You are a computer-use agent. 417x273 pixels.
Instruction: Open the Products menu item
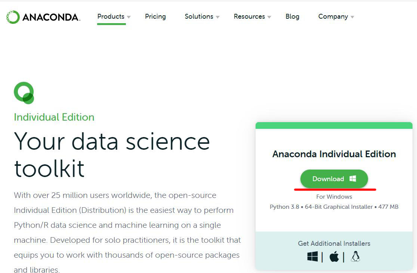[111, 16]
